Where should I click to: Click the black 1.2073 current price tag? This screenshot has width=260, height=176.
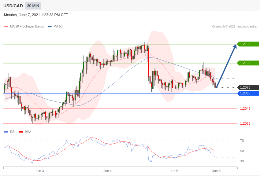(x=248, y=87)
